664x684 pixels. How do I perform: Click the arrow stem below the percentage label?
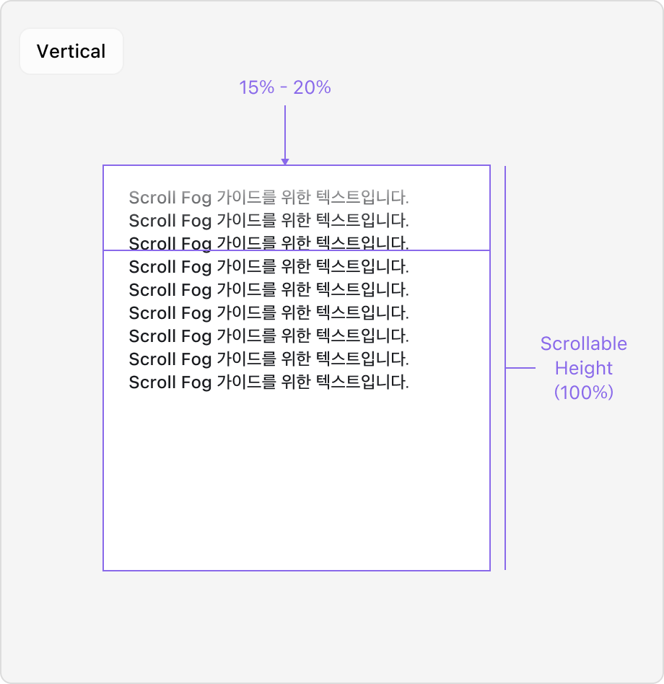click(x=285, y=131)
